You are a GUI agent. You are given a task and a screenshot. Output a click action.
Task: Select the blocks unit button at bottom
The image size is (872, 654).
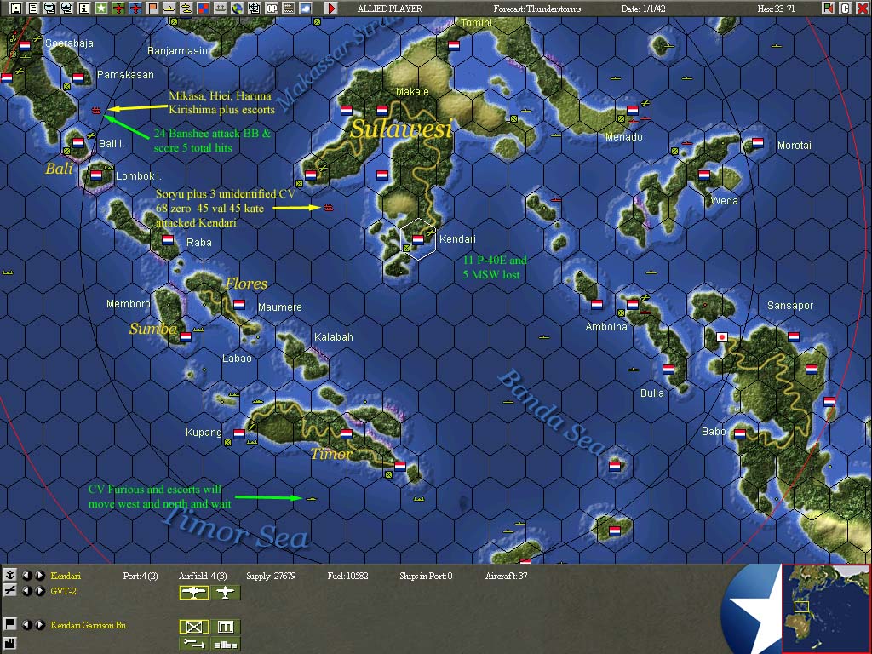(x=225, y=644)
